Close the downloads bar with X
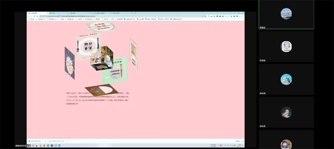 click(x=243, y=141)
